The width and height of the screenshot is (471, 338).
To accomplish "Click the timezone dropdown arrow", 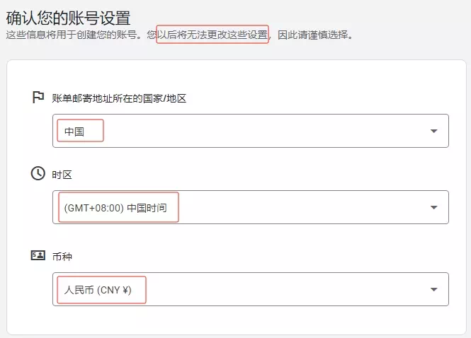I will click(433, 208).
